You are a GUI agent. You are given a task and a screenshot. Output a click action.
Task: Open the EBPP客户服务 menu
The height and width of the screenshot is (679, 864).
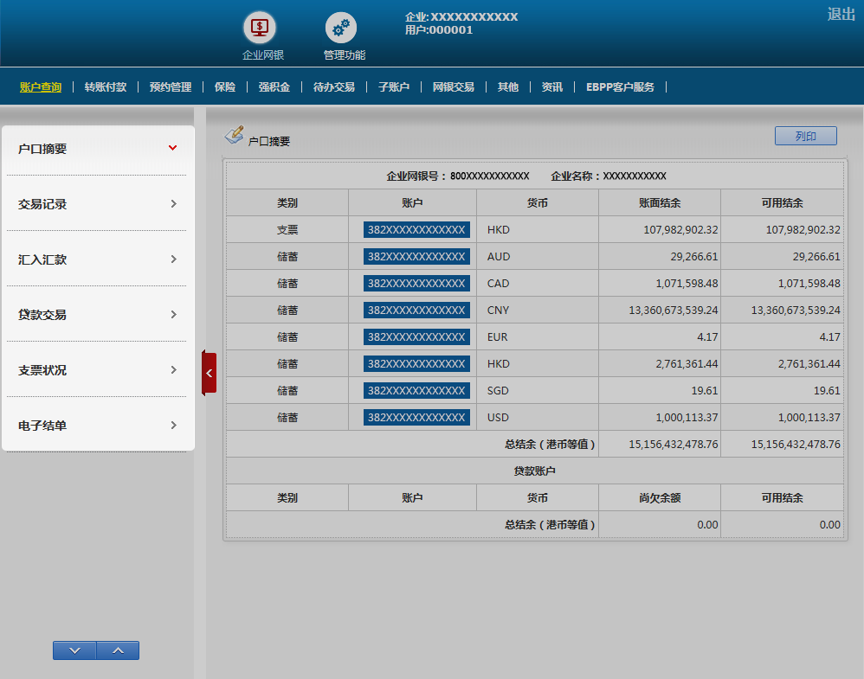[620, 87]
